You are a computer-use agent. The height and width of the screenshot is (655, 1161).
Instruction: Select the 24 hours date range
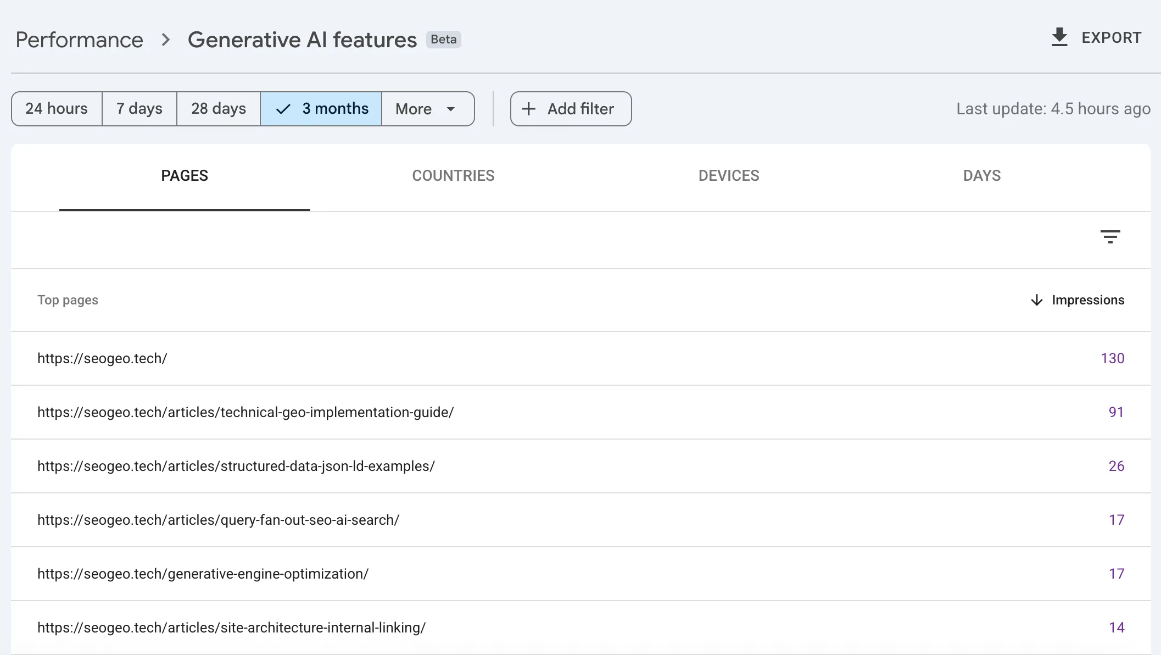57,109
